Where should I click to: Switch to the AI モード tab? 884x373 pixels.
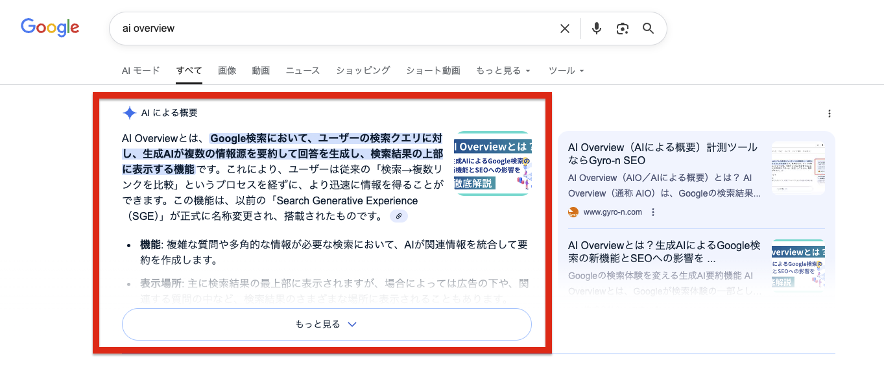click(x=141, y=70)
